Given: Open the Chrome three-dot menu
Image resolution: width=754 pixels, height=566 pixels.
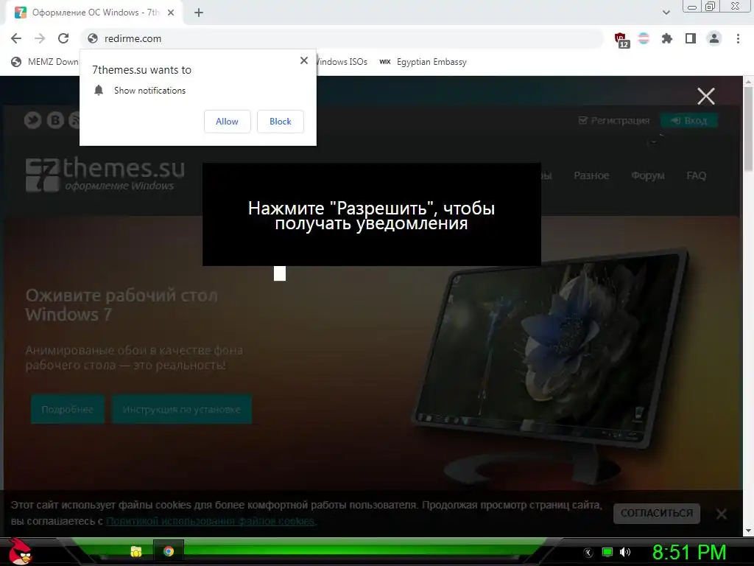Looking at the screenshot, I should (738, 38).
